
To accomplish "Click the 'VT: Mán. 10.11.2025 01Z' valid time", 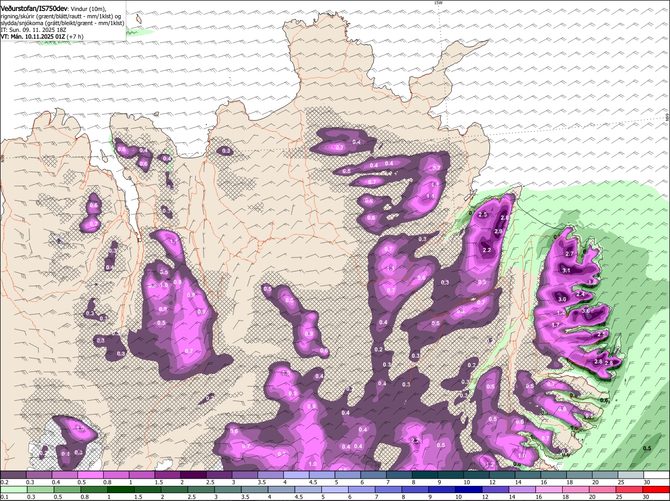I will pos(32,37).
